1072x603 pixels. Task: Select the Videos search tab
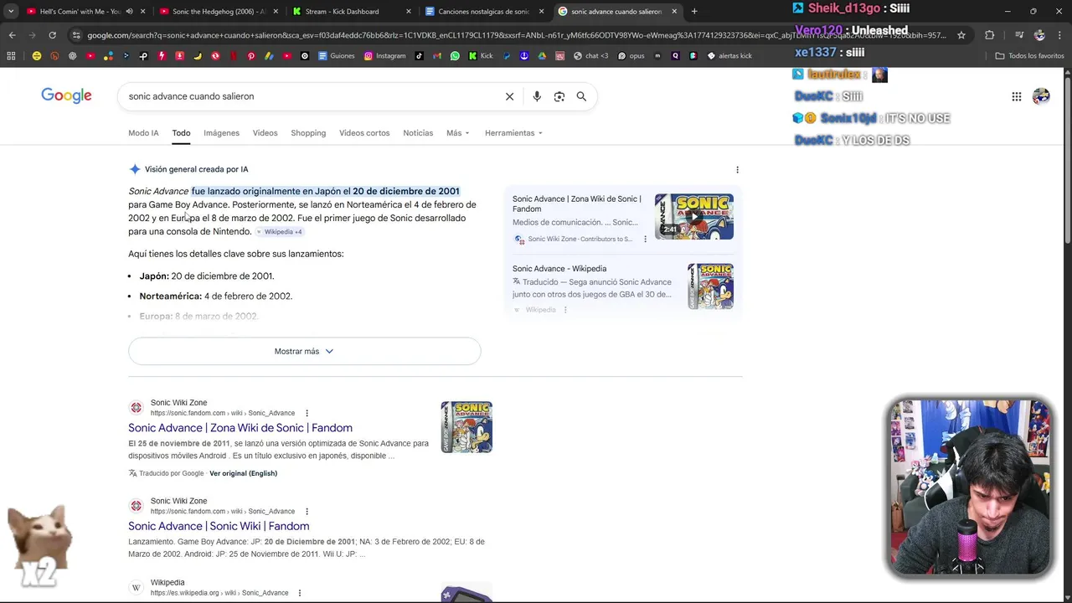pyautogui.click(x=265, y=133)
